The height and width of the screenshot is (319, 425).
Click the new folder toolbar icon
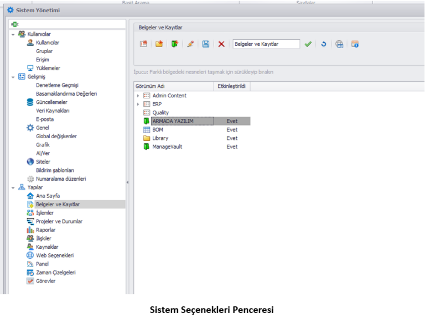point(159,44)
